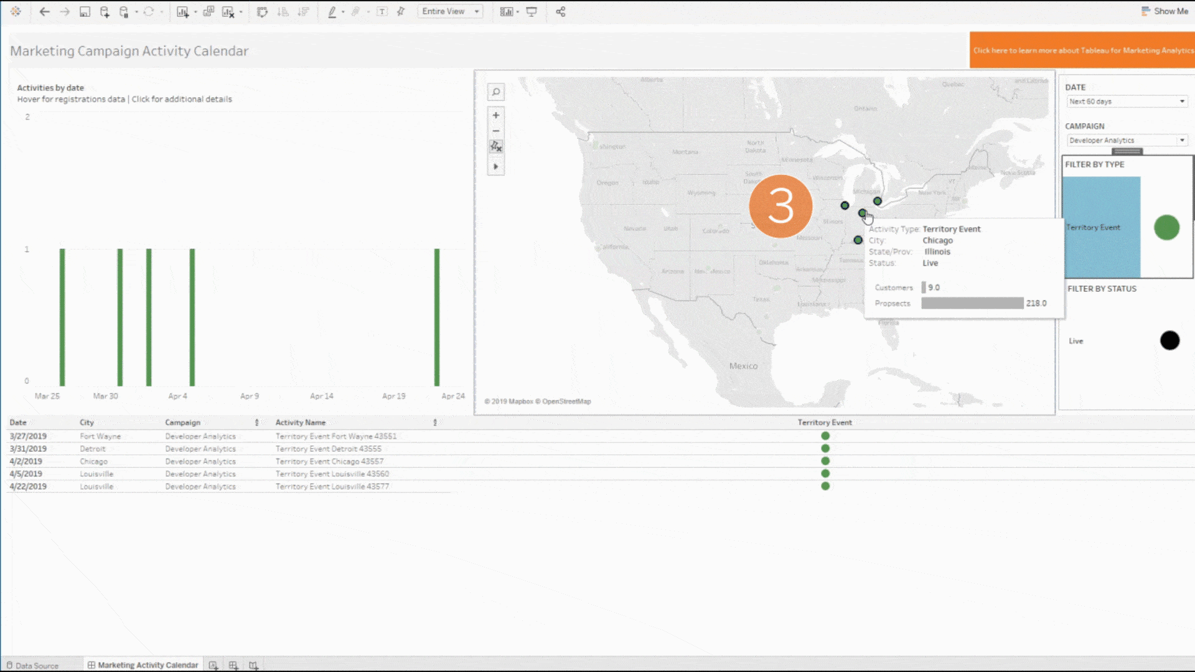Click the map search icon
The height and width of the screenshot is (672, 1195).
pyautogui.click(x=496, y=92)
